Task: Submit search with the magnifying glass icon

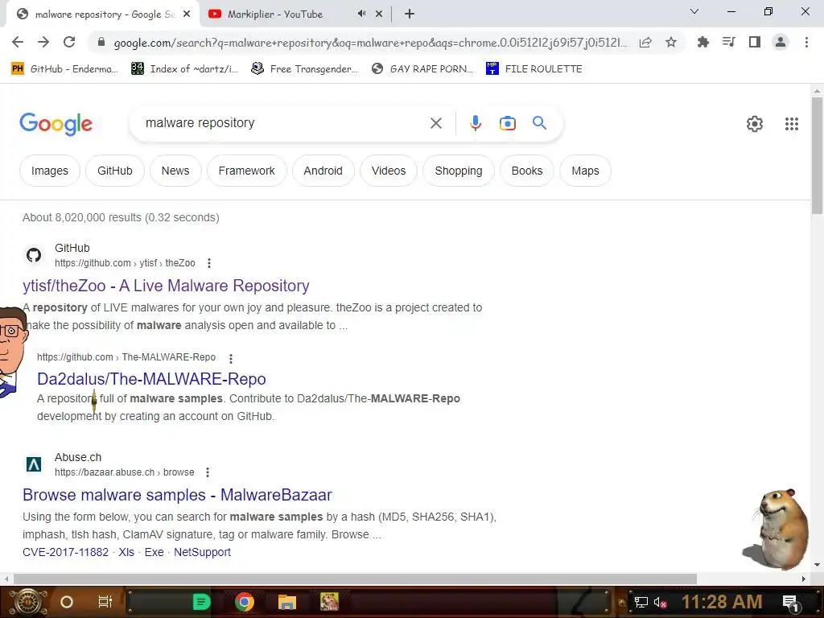Action: point(539,123)
